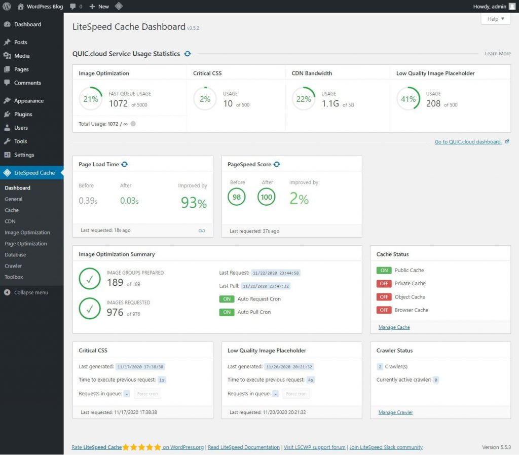Open Dashboard gauge icon in sidebar
519x455 pixels.
pos(7,24)
